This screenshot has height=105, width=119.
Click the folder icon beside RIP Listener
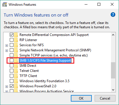pos(16,40)
